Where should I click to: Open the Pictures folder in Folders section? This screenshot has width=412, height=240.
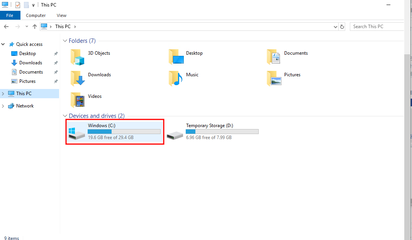point(274,79)
